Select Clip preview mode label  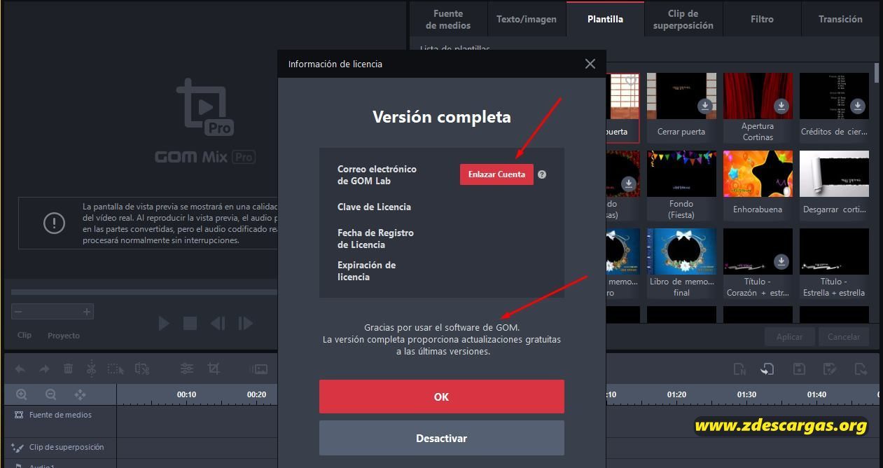click(25, 335)
